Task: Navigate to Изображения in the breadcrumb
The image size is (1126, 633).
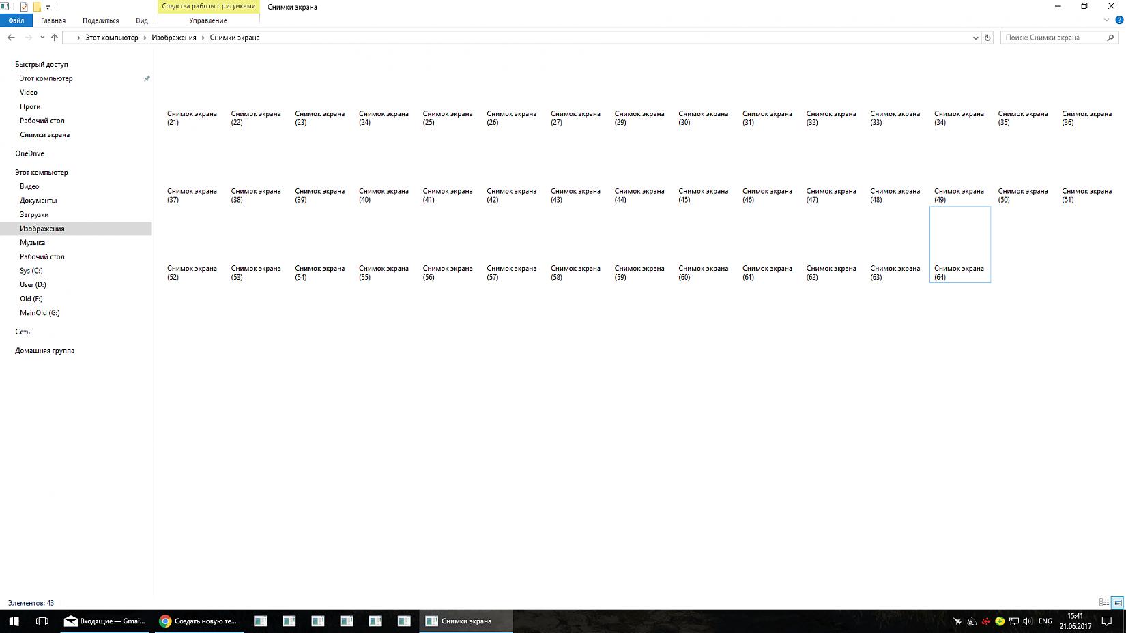Action: pyautogui.click(x=174, y=38)
